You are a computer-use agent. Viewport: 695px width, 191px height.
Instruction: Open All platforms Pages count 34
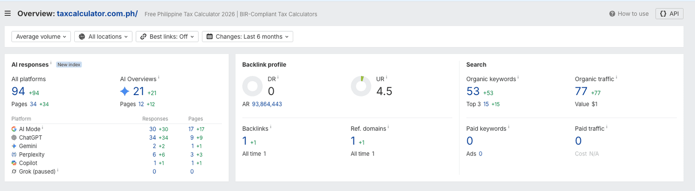[x=33, y=104]
